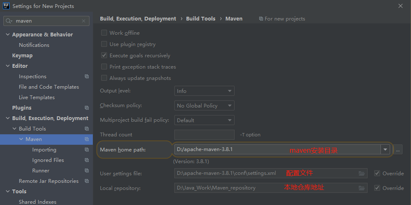Open Inspections settings page

(33, 77)
